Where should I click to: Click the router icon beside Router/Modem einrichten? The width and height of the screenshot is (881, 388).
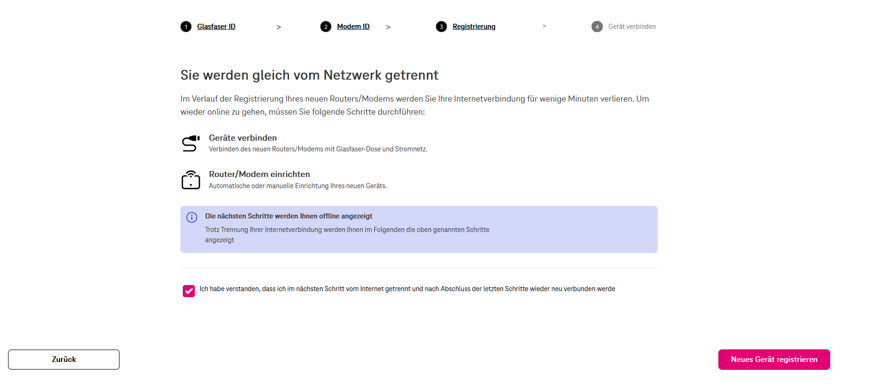[191, 180]
